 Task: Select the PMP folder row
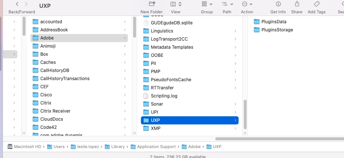[189, 72]
